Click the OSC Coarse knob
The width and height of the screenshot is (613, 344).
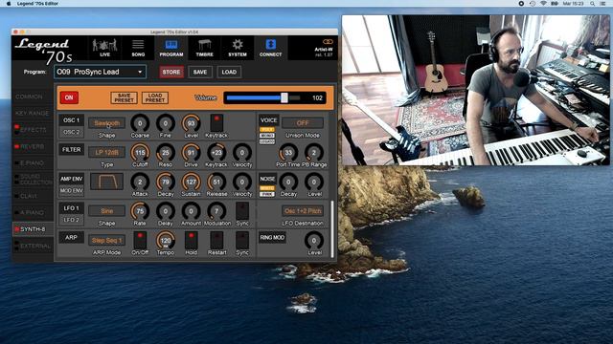[140, 123]
